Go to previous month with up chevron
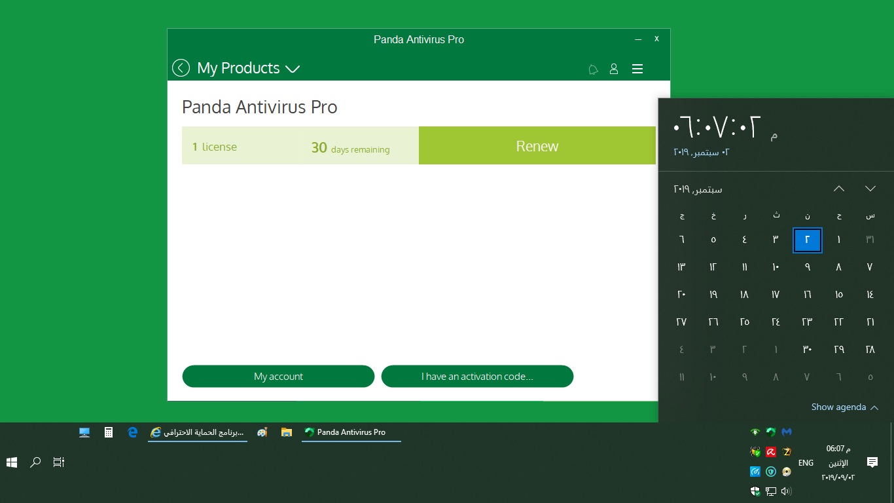The width and height of the screenshot is (894, 503). (x=839, y=189)
